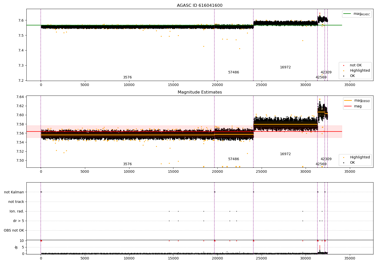Screen dimensions: 377x264
Task: Click obsid label 3576 in top plot
Action: [127, 77]
